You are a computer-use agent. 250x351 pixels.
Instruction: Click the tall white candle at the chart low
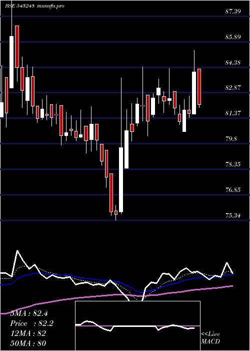121,180
